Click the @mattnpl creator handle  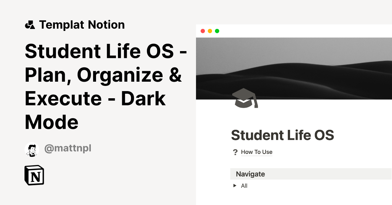coord(68,148)
